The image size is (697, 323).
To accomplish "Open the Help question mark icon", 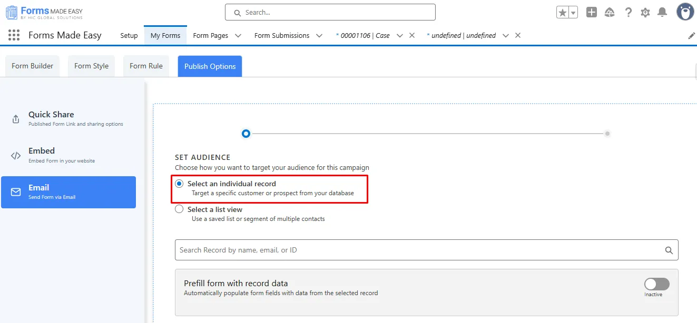I will [628, 13].
